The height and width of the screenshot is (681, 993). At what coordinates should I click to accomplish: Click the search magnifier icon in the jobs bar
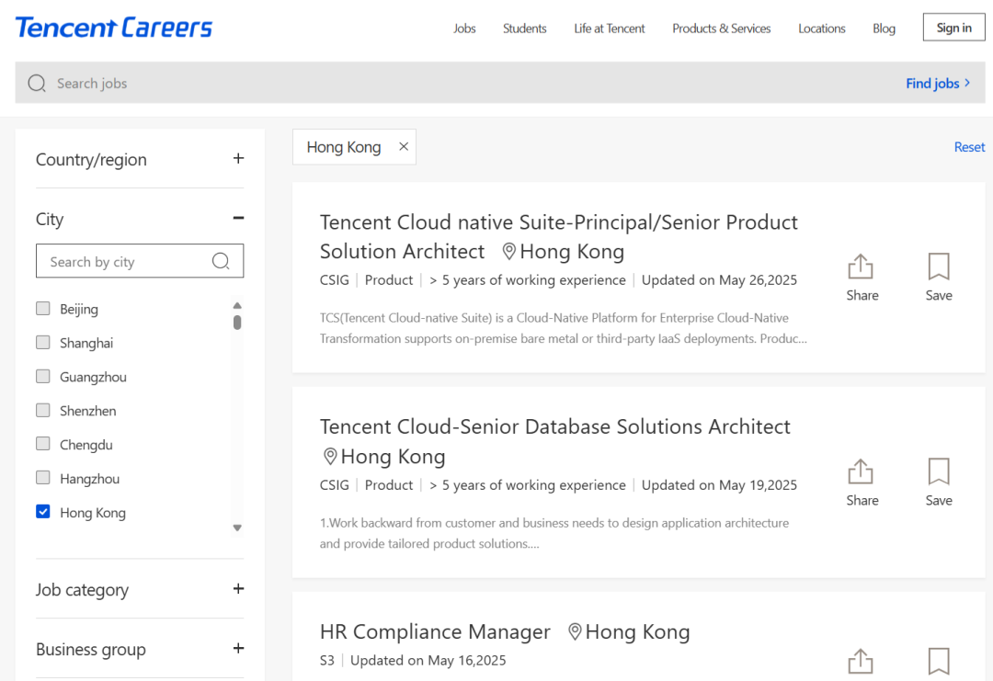point(37,84)
